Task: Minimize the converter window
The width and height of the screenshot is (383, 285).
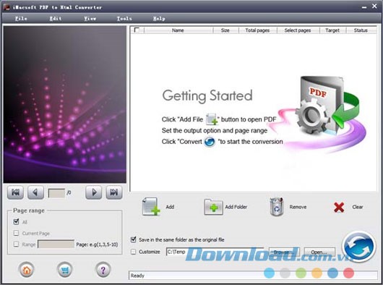Action: click(x=364, y=7)
